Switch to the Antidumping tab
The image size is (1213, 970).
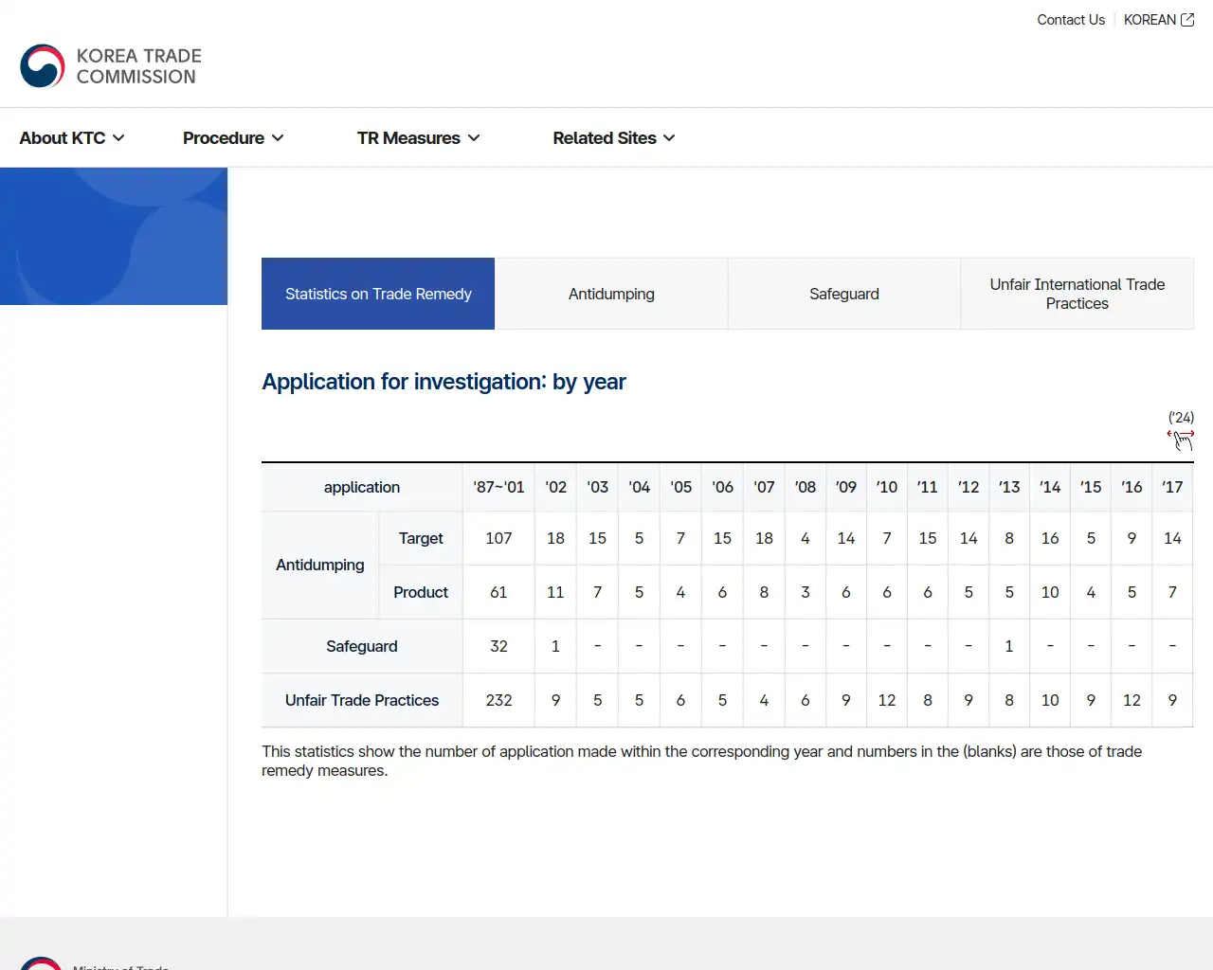pos(611,294)
